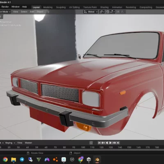This screenshot has width=164, height=164.
Task: Jump to the previous keyframe
Action: 103,143
